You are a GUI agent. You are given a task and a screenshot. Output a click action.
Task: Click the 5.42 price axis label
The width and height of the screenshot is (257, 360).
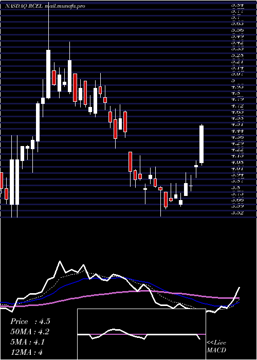pyautogui.click(x=237, y=43)
